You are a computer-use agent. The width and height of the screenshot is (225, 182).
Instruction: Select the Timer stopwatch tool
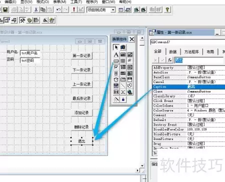click(x=116, y=79)
